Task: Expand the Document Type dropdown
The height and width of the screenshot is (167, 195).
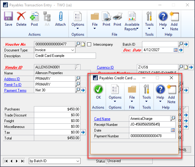Action: [73, 50]
